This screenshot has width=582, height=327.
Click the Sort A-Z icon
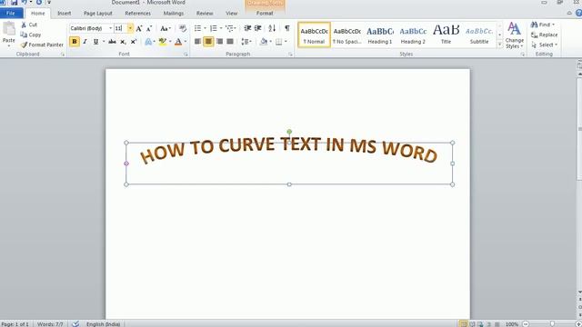click(272, 28)
